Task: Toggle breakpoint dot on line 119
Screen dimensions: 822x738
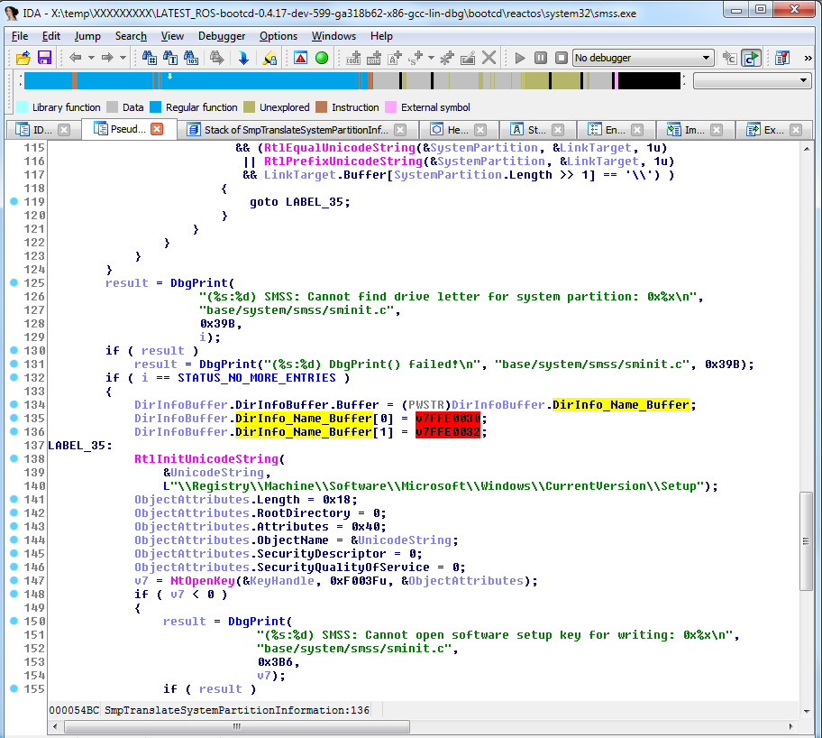Action: (14, 201)
